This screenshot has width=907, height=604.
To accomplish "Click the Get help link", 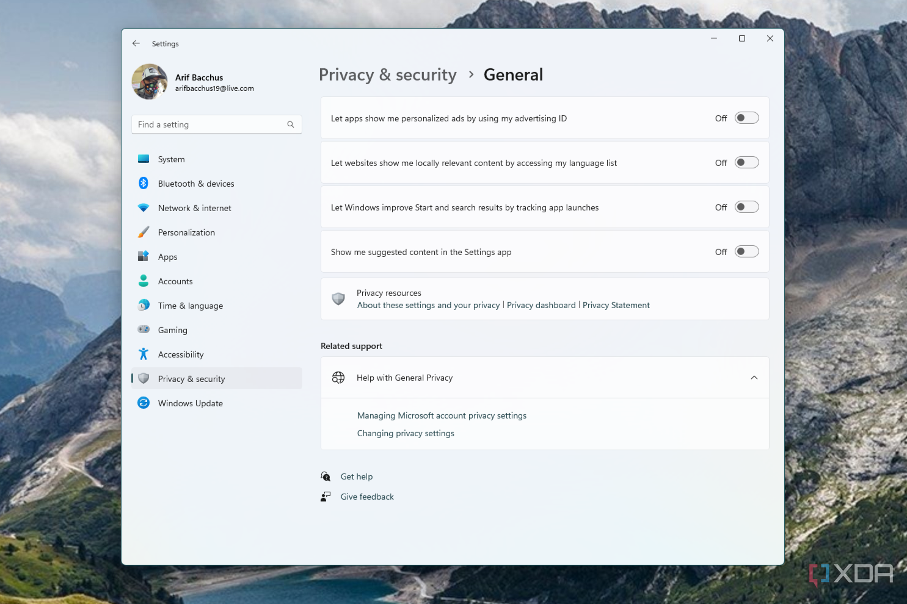I will click(357, 476).
